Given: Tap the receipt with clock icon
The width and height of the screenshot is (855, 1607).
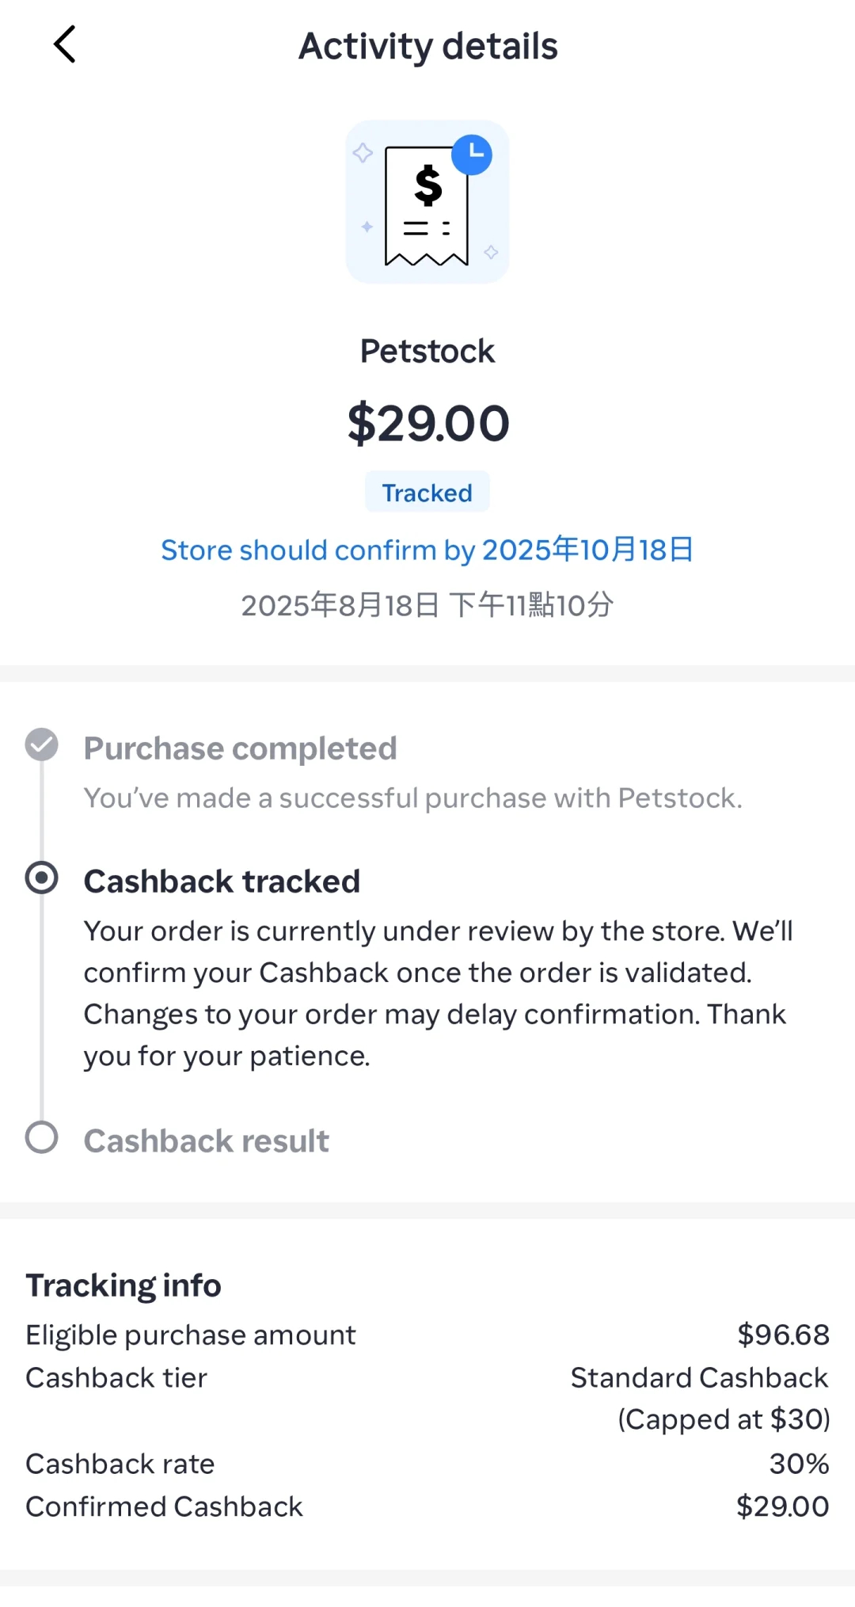Looking at the screenshot, I should point(427,203).
